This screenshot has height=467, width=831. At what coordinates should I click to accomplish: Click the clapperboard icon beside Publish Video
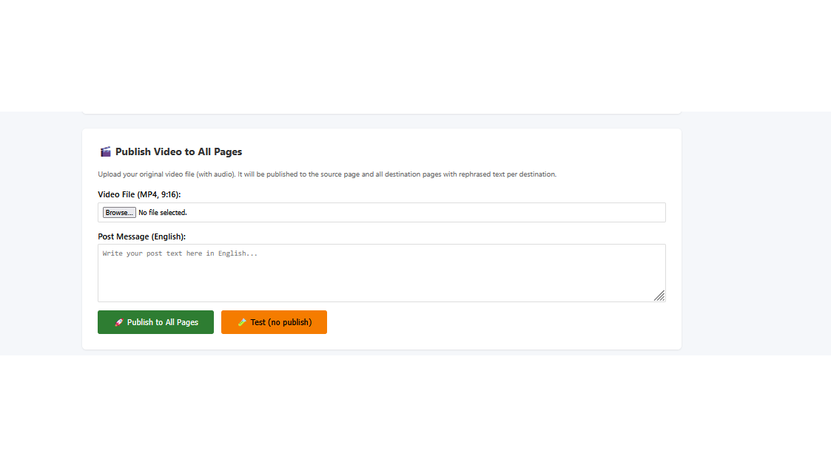pos(106,152)
